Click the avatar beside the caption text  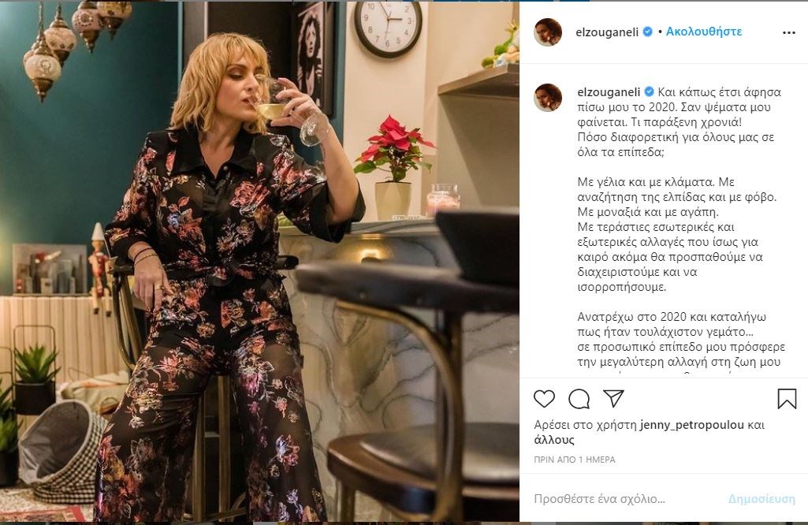(548, 97)
